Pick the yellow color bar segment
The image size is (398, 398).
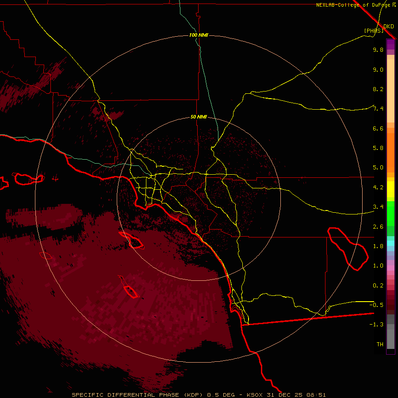(x=390, y=189)
